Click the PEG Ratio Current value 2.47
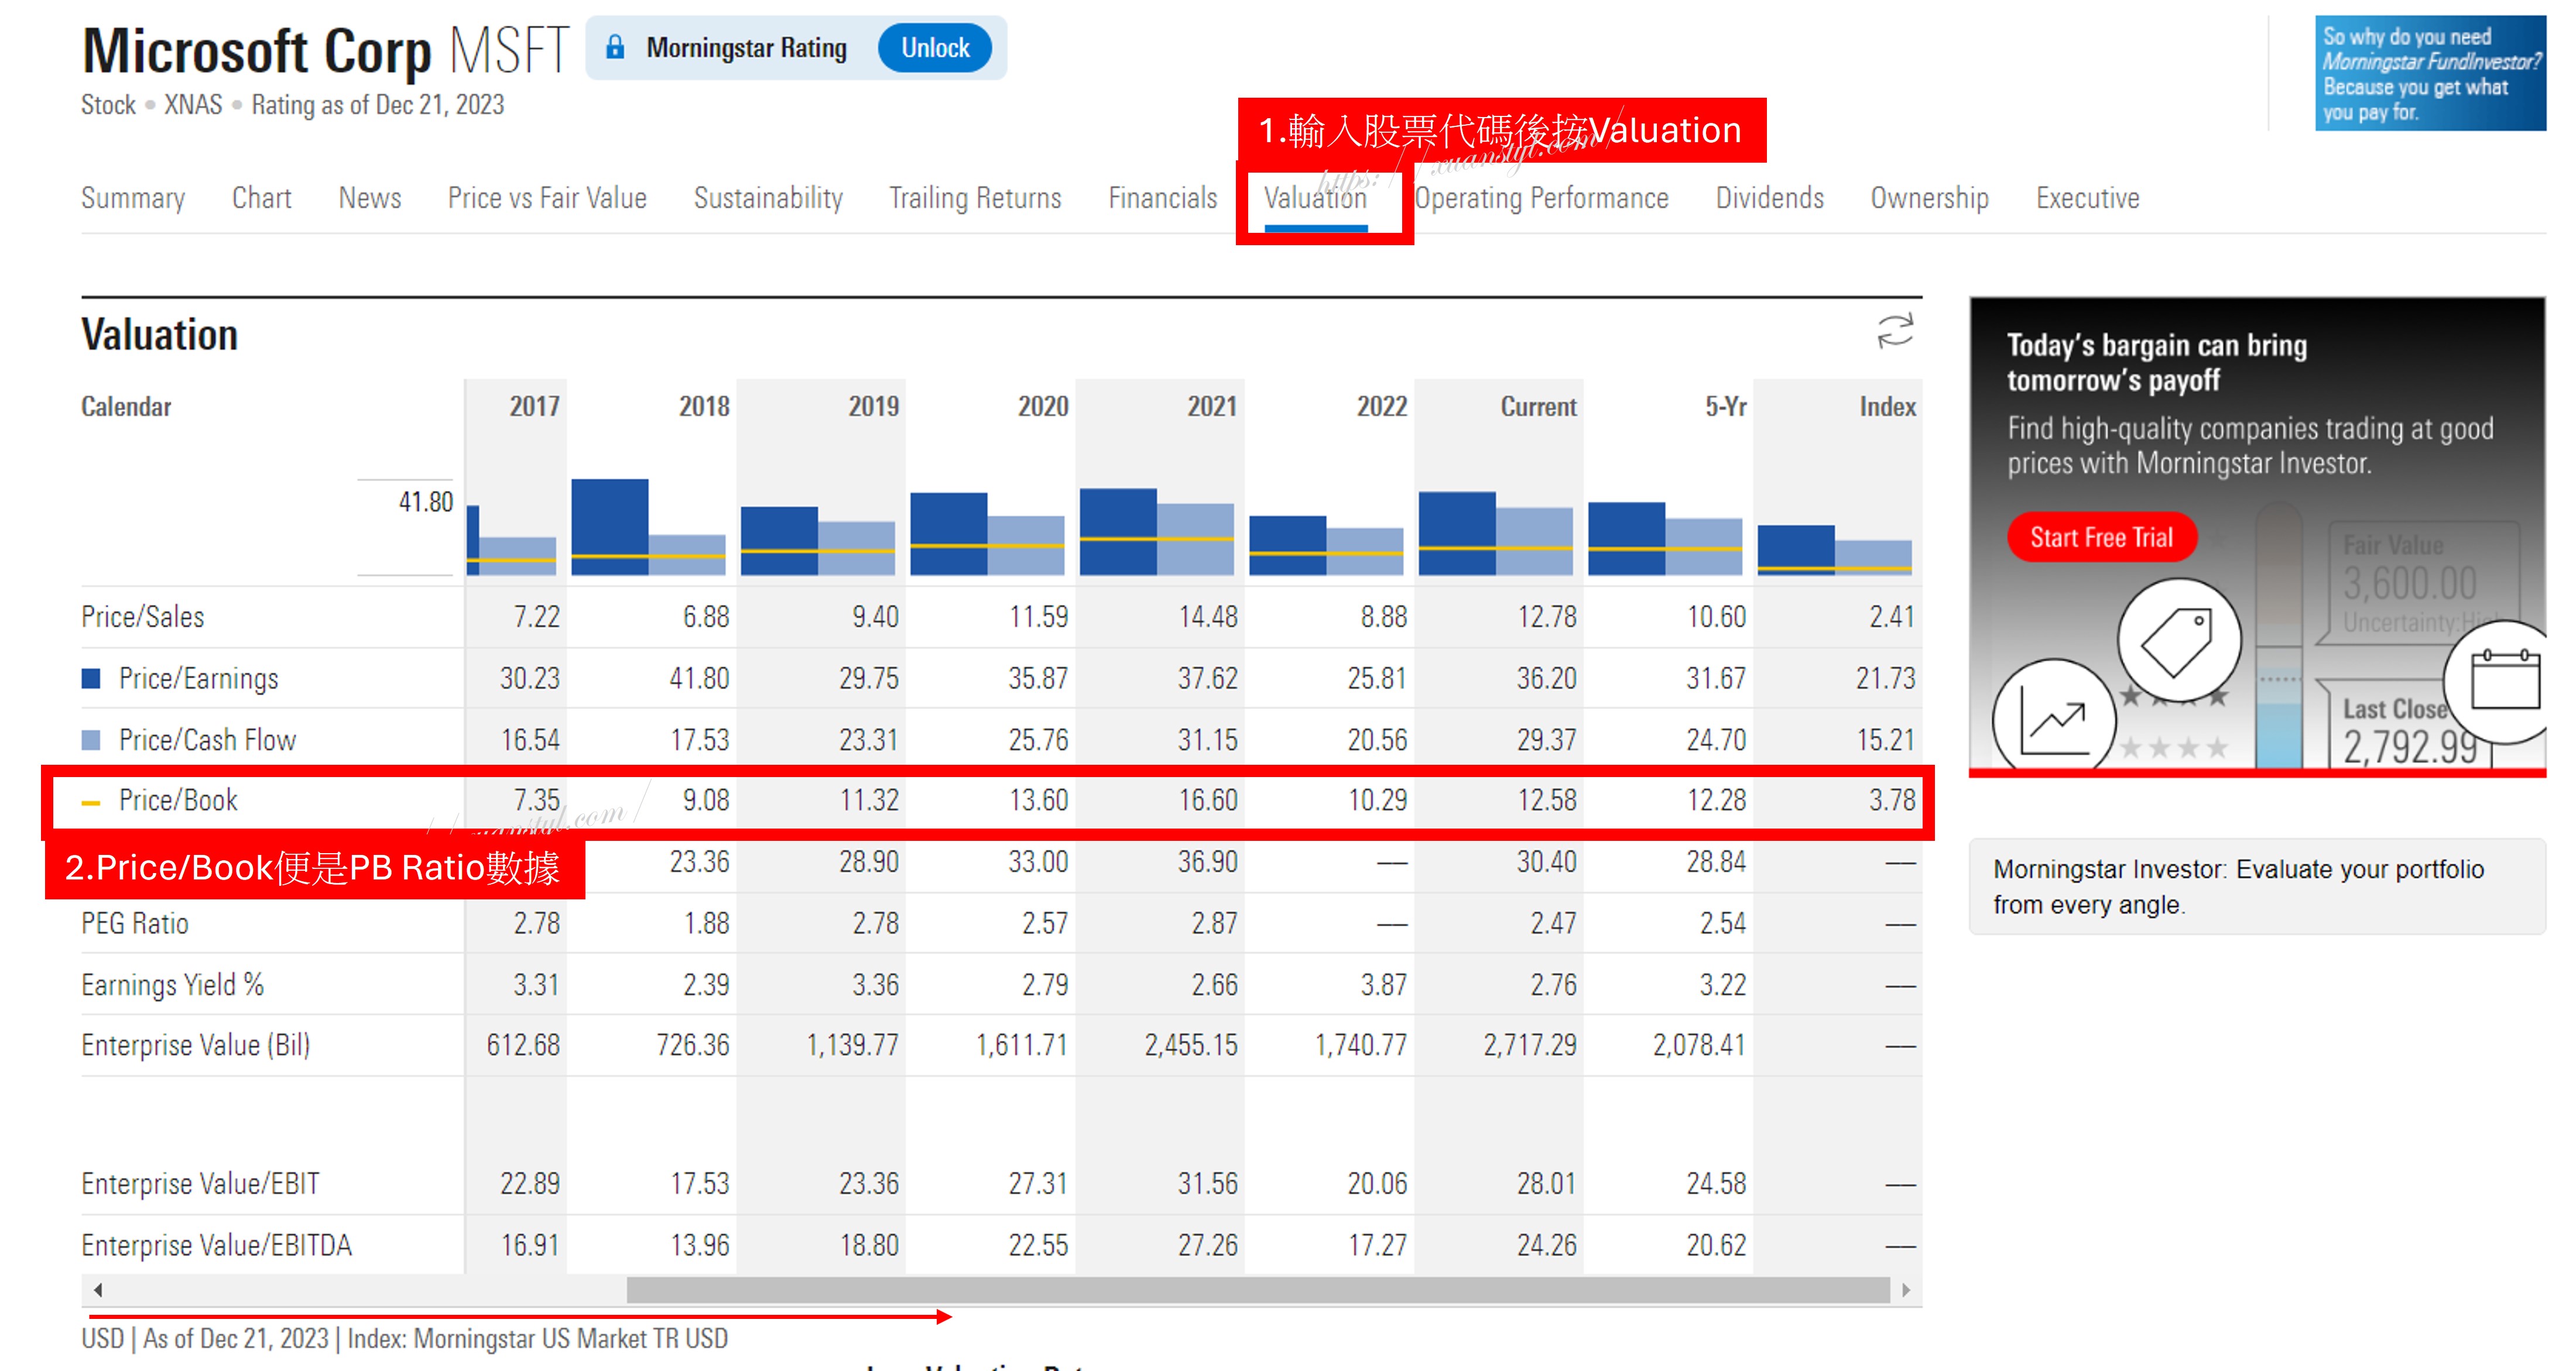The width and height of the screenshot is (2576, 1371). pos(1553,923)
